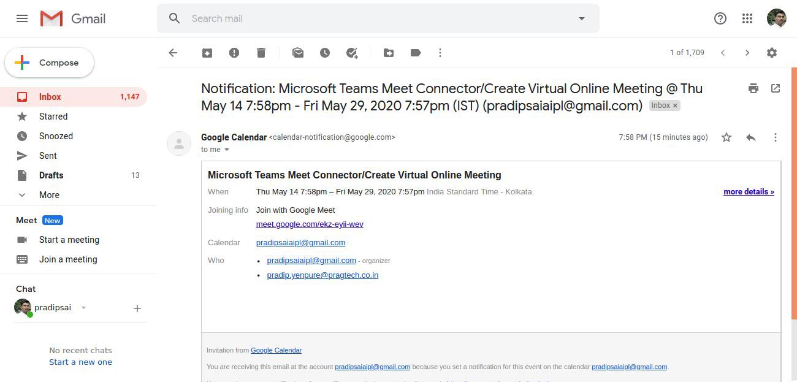Image resolution: width=797 pixels, height=382 pixels.
Task: Snooze this email with clock icon
Action: [x=325, y=53]
